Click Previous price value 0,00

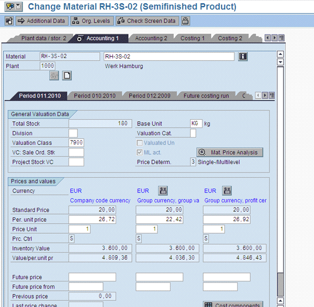tap(92, 296)
